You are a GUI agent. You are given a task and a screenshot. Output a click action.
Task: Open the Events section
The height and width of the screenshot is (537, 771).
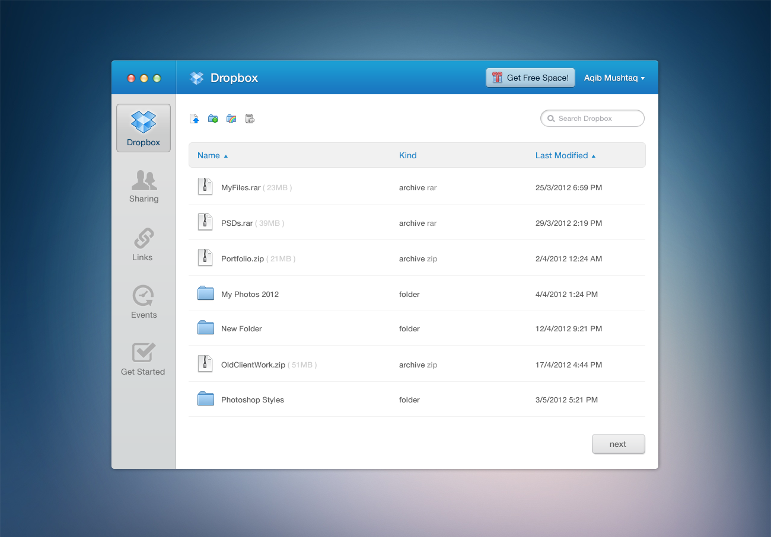point(144,302)
